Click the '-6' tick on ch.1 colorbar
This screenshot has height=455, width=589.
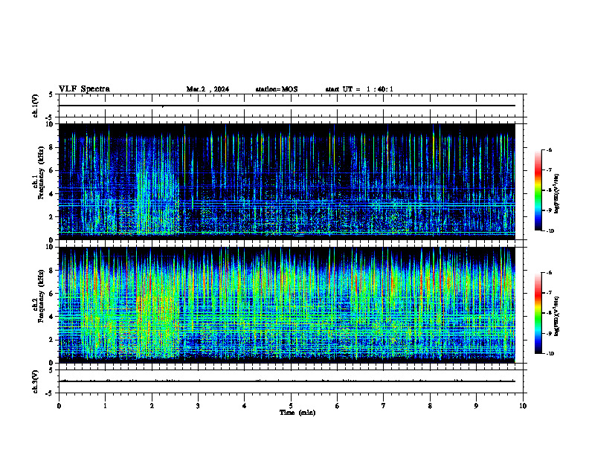pos(549,149)
